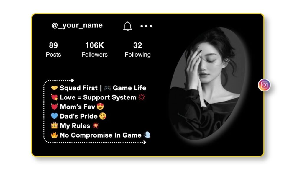The height and width of the screenshot is (170, 302).
Task: Click the fire emoji beside No Compromise
Action: click(54, 135)
